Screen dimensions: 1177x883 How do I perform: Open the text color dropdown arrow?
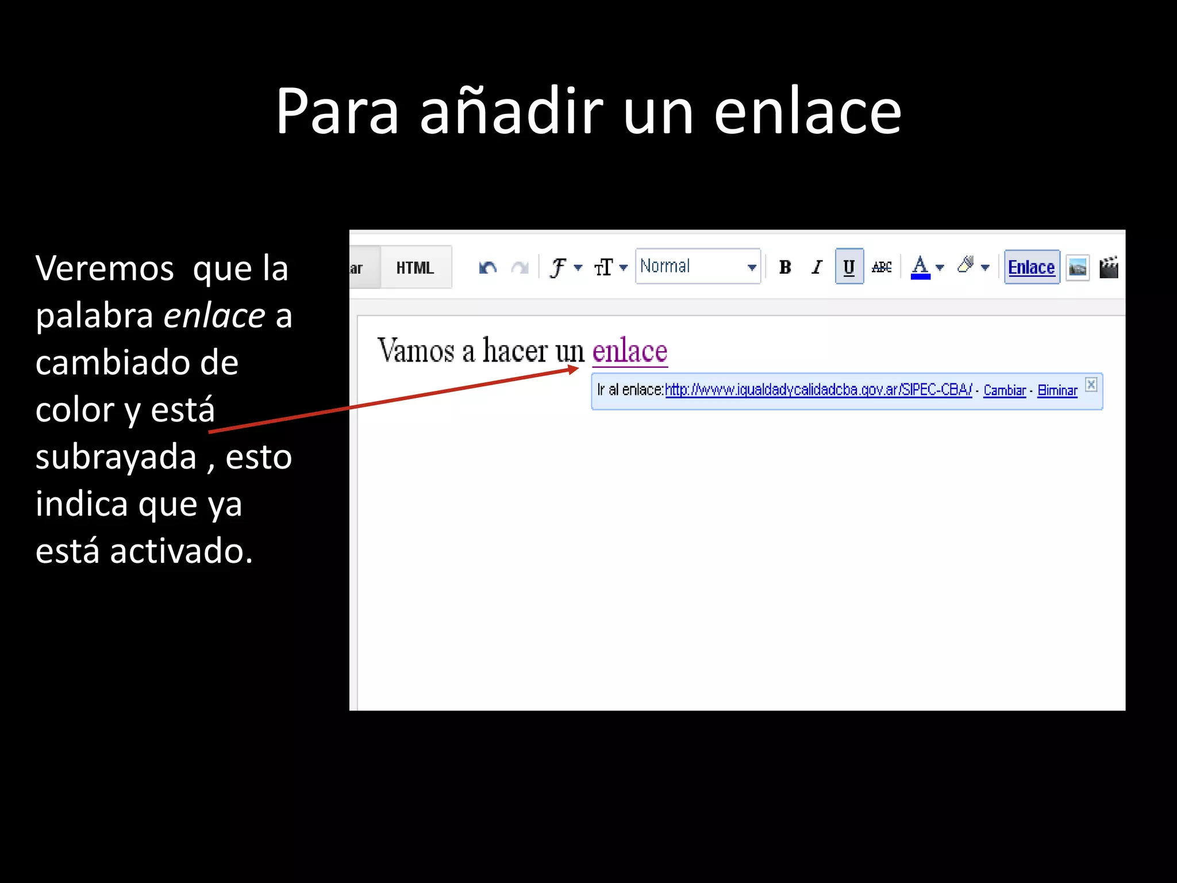[940, 267]
